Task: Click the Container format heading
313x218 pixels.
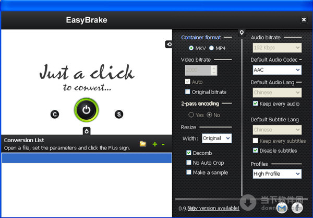Action: 201,38
